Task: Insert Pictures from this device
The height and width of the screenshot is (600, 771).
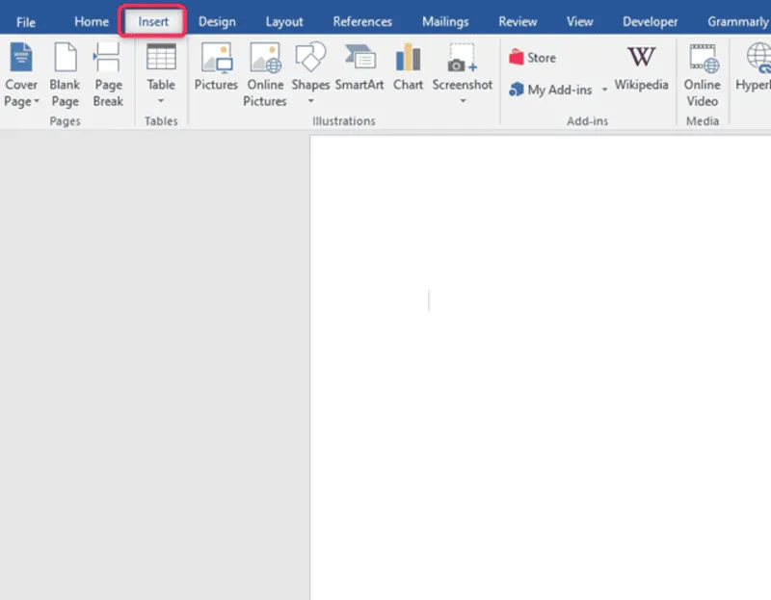Action: (x=216, y=67)
